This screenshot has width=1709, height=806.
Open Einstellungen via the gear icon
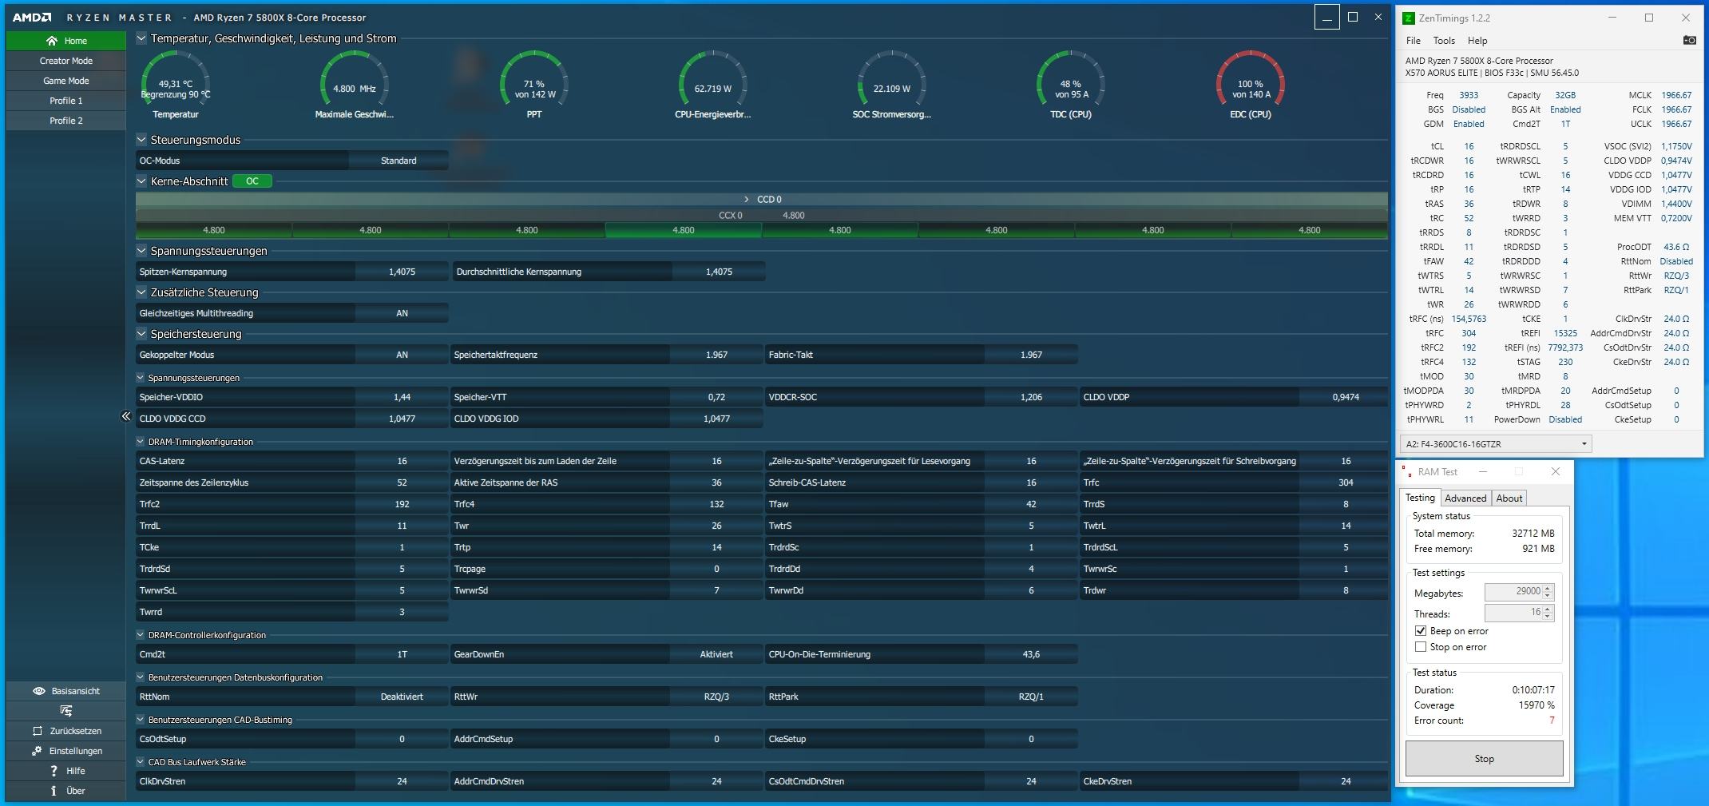point(37,751)
